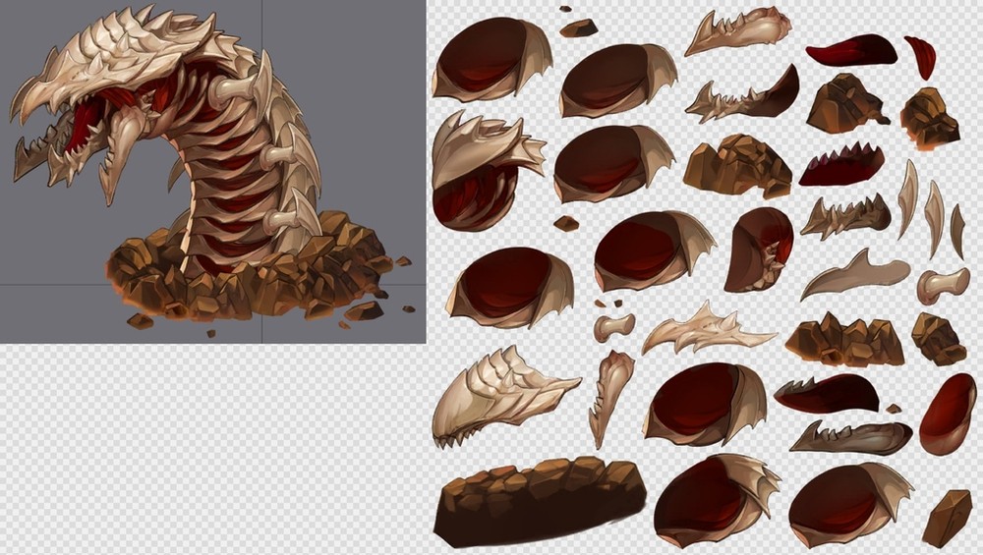Screen dimensions: 983x555
Task: Select the gray-brown lower jaw with teeth
Action: (x=851, y=436)
